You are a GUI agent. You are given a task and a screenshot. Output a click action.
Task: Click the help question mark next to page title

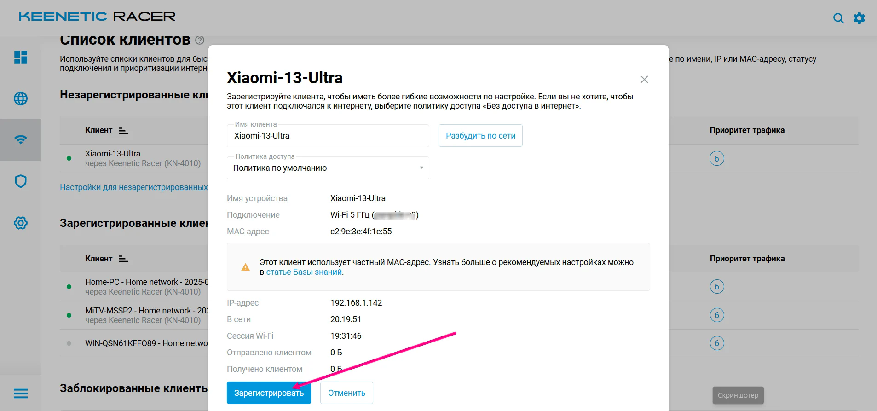pos(200,40)
